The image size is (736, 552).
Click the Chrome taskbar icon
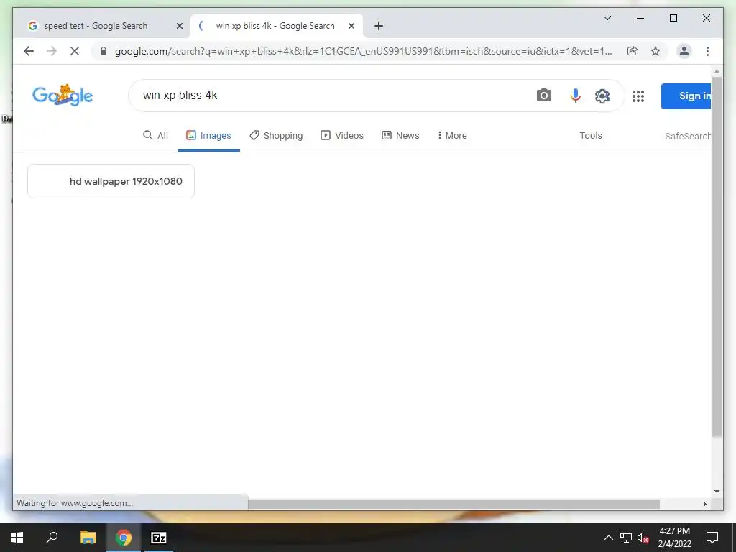pos(124,538)
